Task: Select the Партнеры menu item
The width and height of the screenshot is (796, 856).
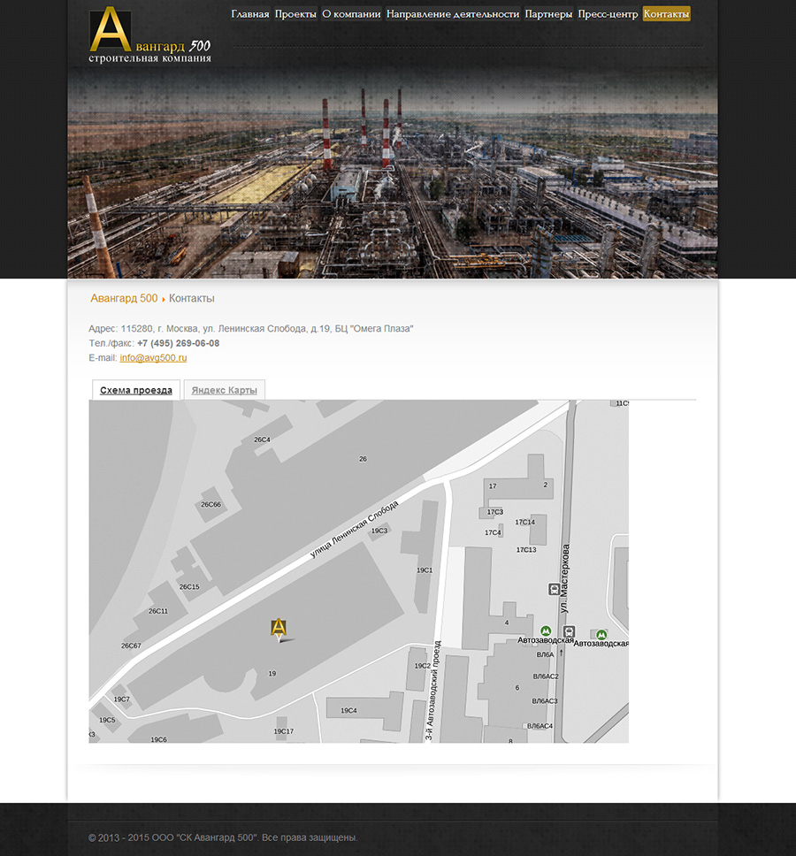Action: (x=548, y=14)
